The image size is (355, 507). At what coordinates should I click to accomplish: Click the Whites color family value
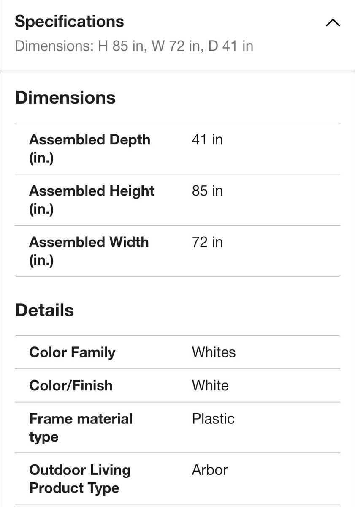click(214, 352)
